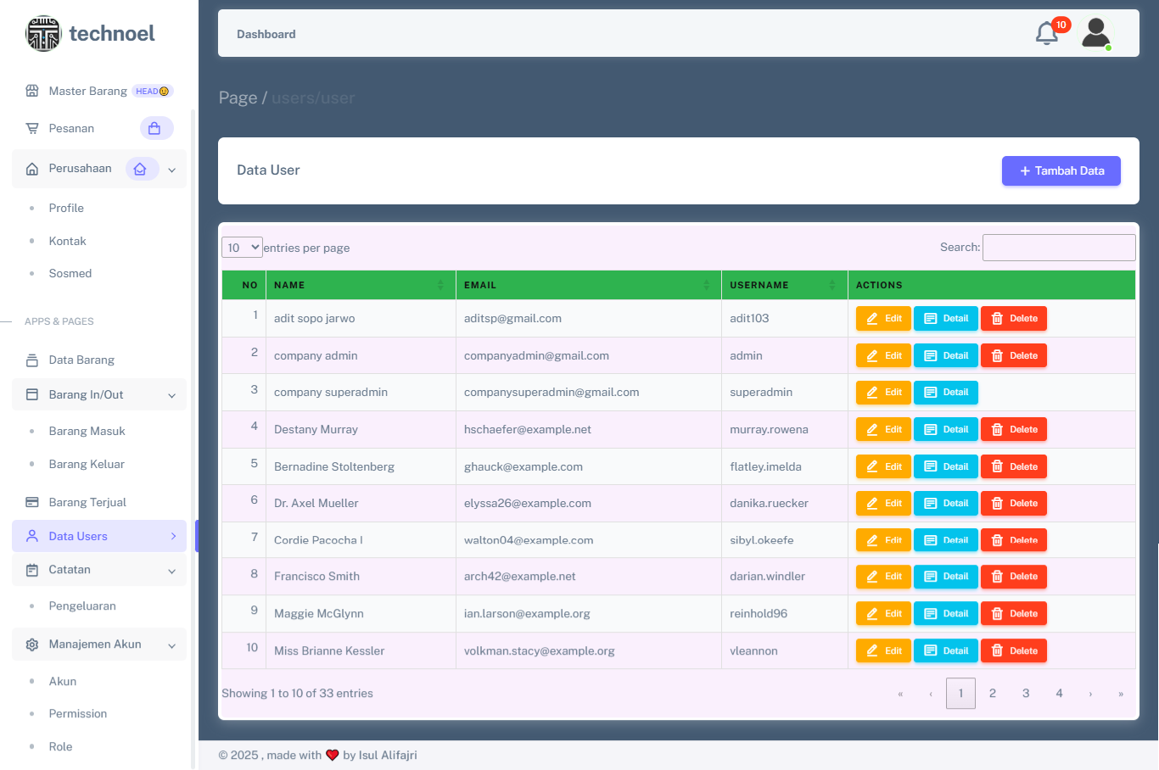Click the Barang Terjual card icon
1159x770 pixels.
tap(32, 502)
